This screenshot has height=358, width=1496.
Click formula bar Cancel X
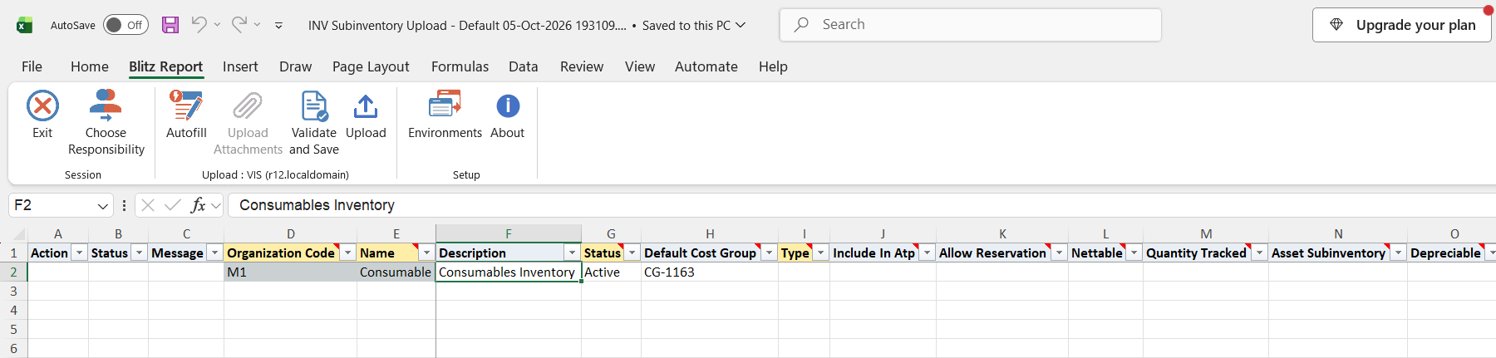(x=148, y=205)
